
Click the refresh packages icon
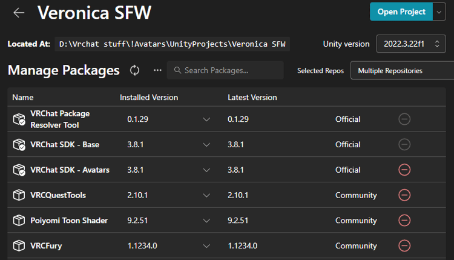(x=135, y=70)
